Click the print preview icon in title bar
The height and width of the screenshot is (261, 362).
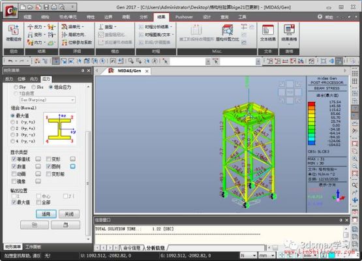coord(62,7)
